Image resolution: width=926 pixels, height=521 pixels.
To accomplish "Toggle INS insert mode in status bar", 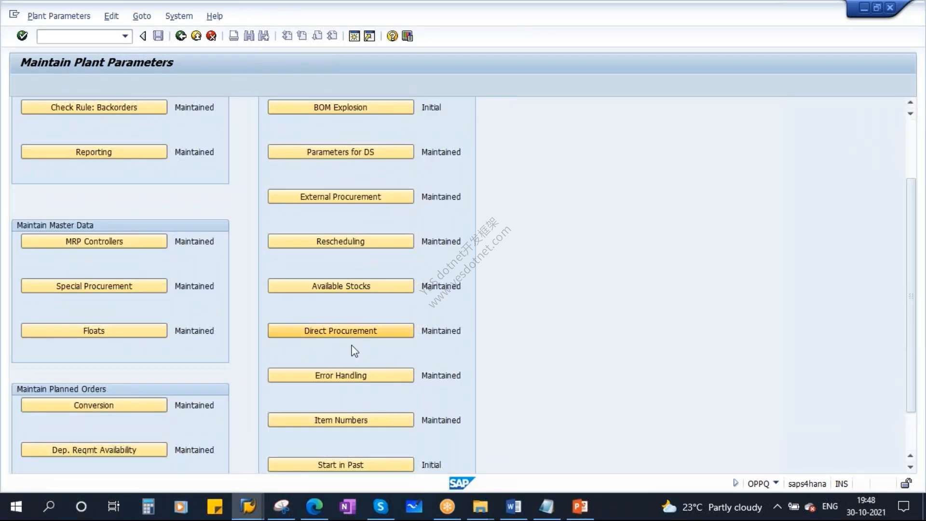I will tap(842, 483).
